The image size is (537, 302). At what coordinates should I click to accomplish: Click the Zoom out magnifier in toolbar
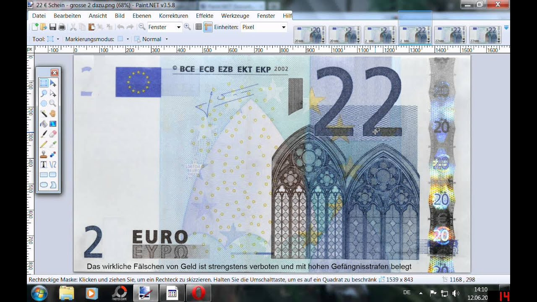click(142, 27)
